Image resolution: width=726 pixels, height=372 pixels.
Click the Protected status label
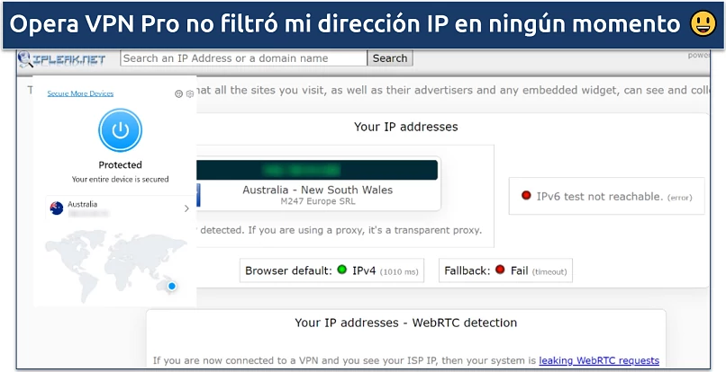(121, 164)
